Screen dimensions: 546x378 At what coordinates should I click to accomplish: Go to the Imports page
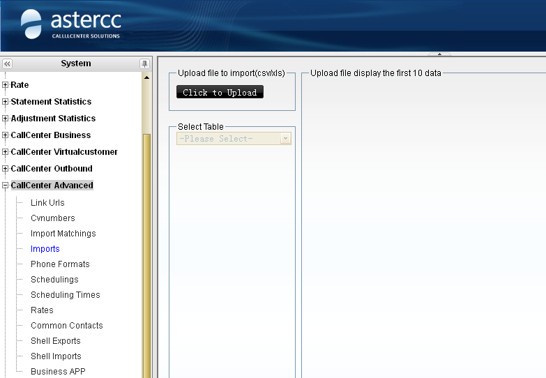(x=45, y=249)
